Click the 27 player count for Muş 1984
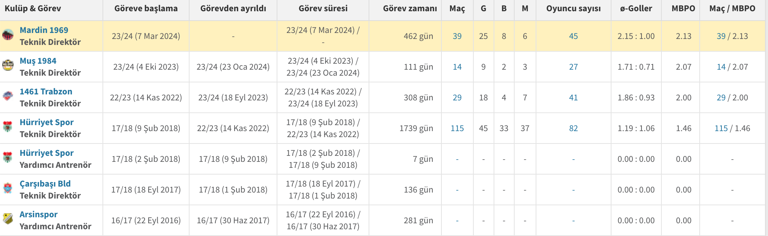768x236 pixels. 574,67
